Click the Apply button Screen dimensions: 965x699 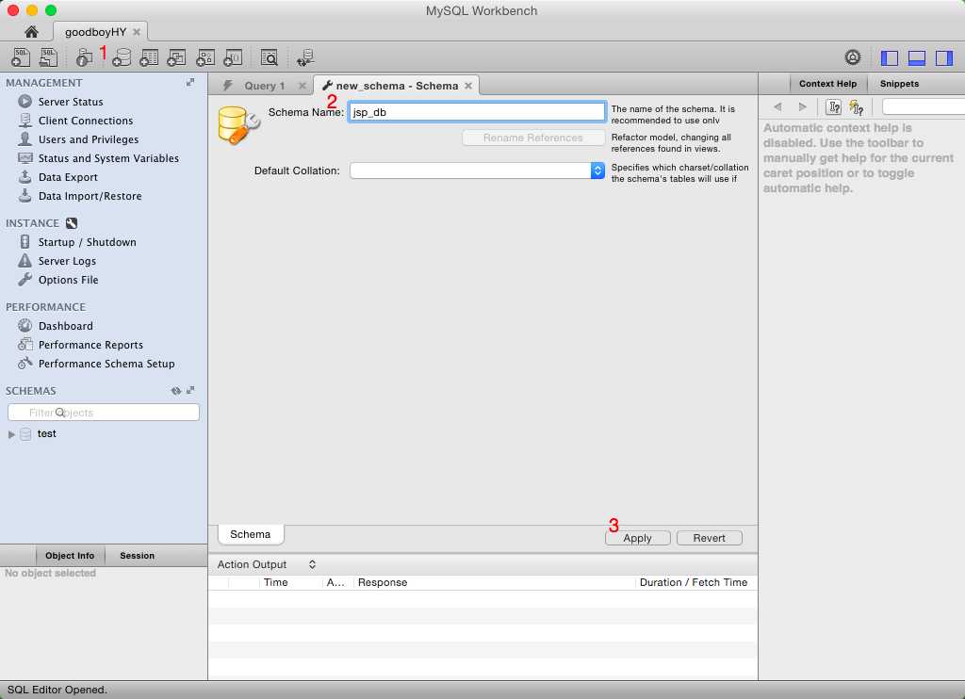tap(638, 539)
